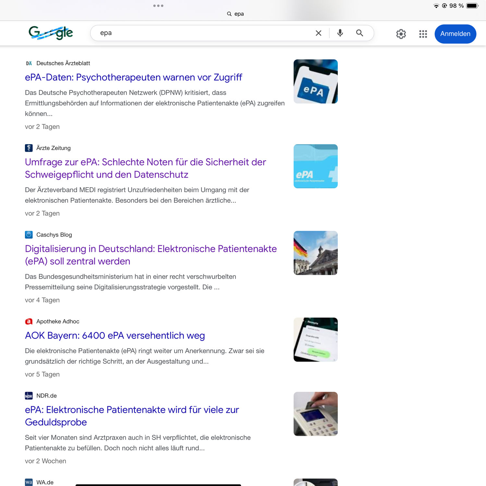486x486 pixels.
Task: Click the Caschys Blog favicon
Action: coord(29,235)
